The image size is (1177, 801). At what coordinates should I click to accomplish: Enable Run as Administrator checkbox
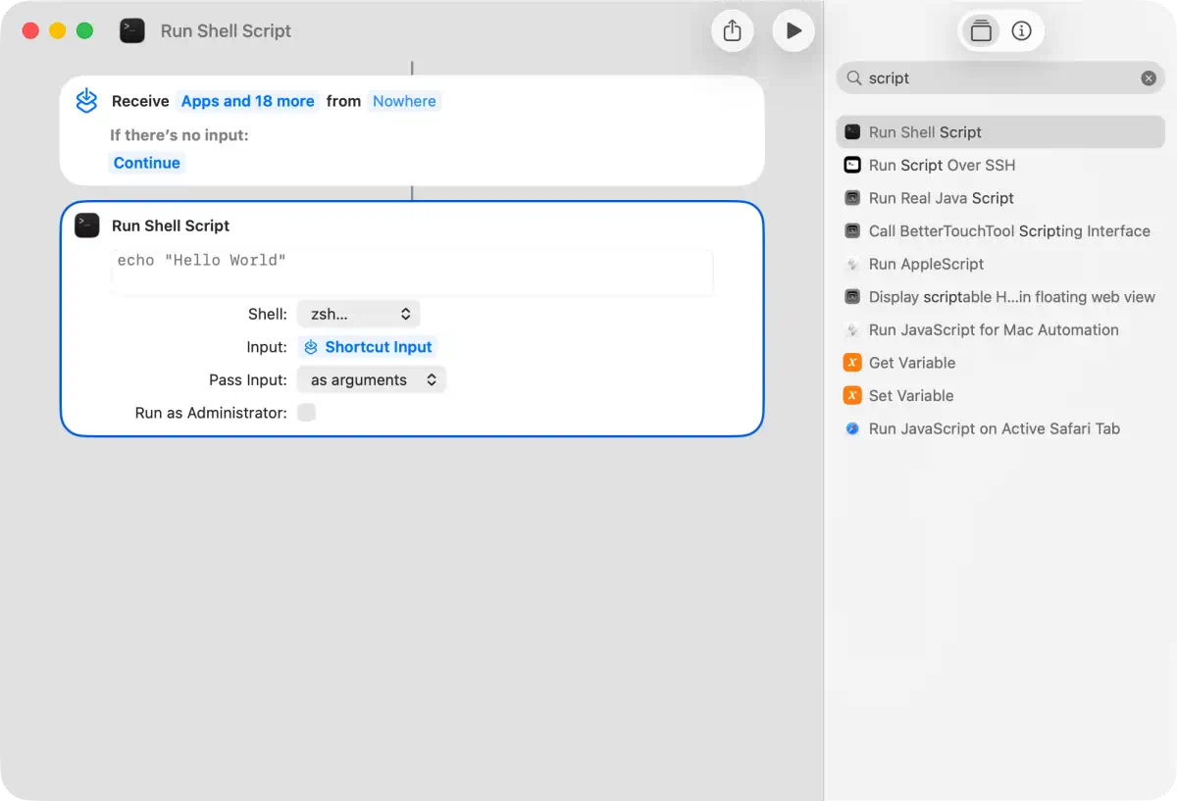pyautogui.click(x=307, y=413)
